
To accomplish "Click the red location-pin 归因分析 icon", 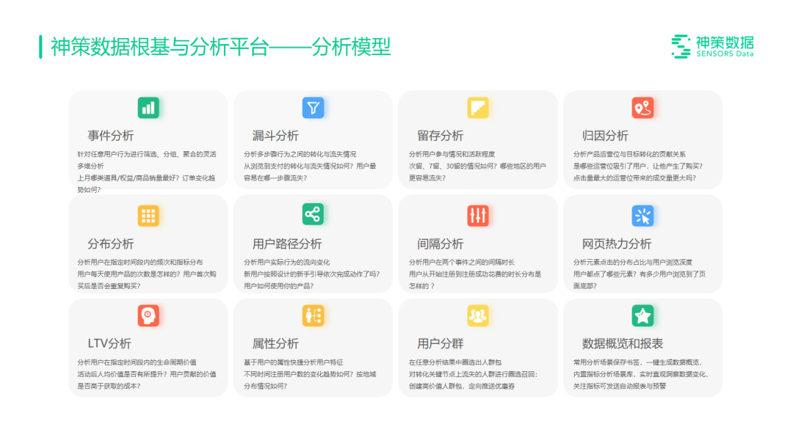I will [642, 107].
